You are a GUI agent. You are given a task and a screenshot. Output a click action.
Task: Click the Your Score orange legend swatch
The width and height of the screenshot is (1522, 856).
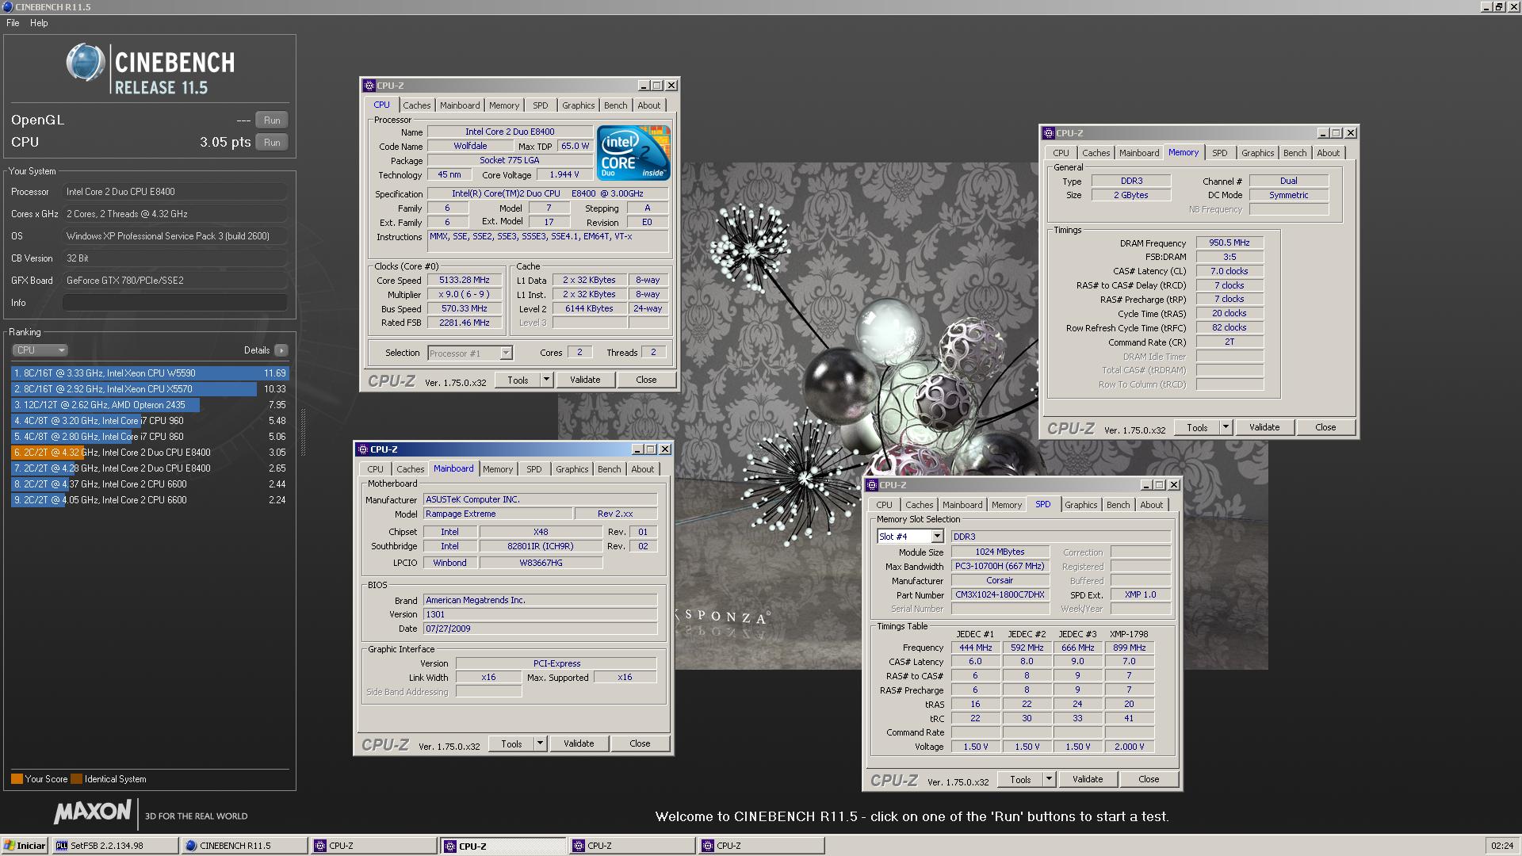click(17, 779)
